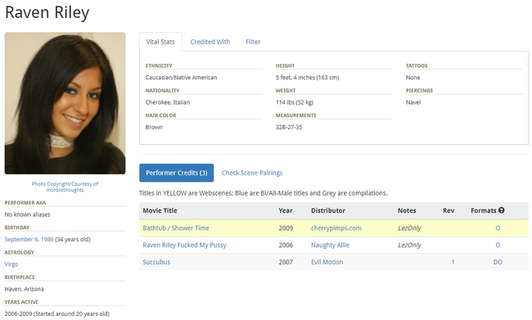Click the cherrypimps.com distributor link
This screenshot has width=532, height=320.
(x=336, y=228)
